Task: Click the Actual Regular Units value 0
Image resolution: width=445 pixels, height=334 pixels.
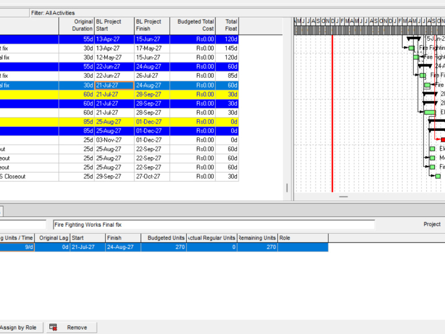Action: click(212, 247)
